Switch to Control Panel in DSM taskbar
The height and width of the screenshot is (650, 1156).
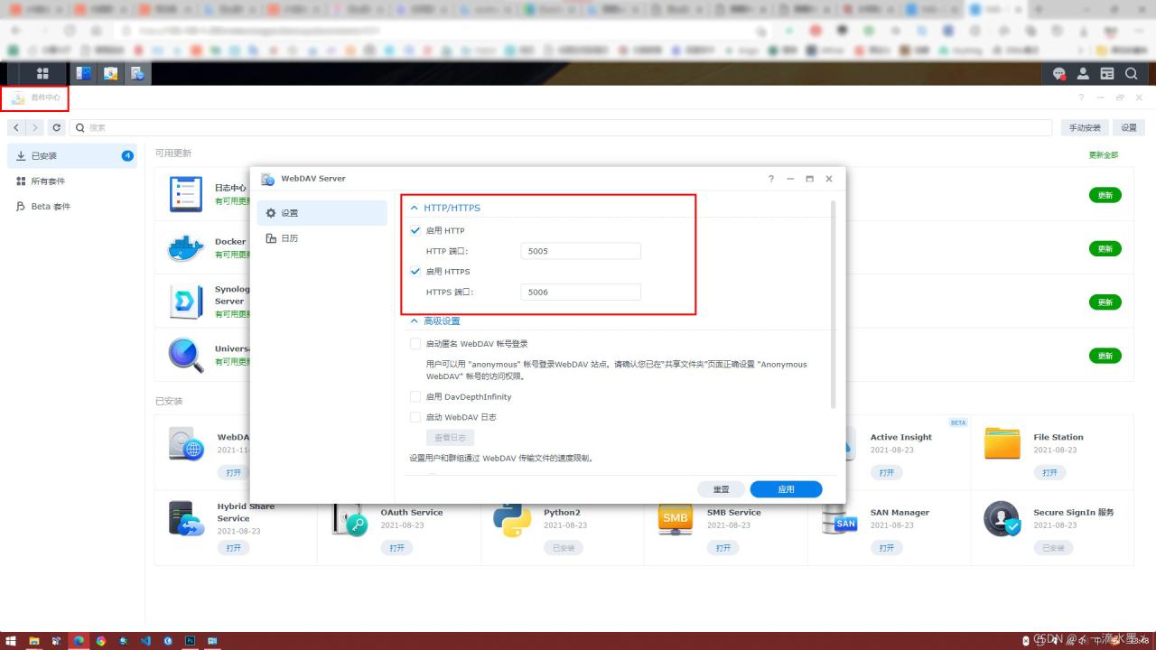(x=83, y=73)
